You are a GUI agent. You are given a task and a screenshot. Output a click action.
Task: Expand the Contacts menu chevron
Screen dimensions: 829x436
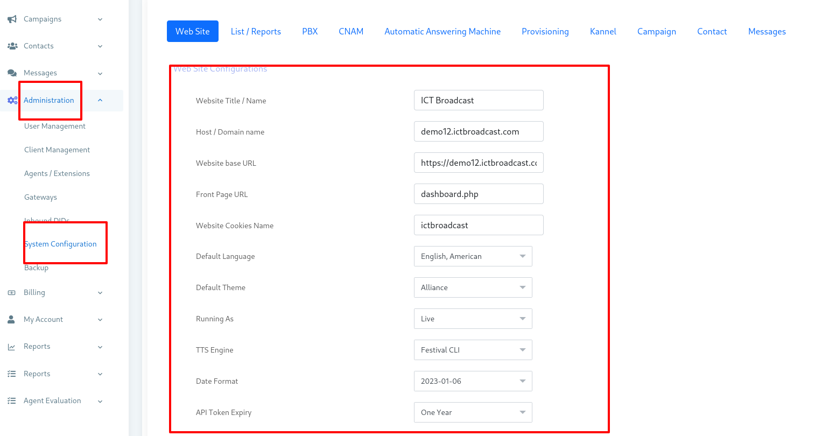pos(100,46)
